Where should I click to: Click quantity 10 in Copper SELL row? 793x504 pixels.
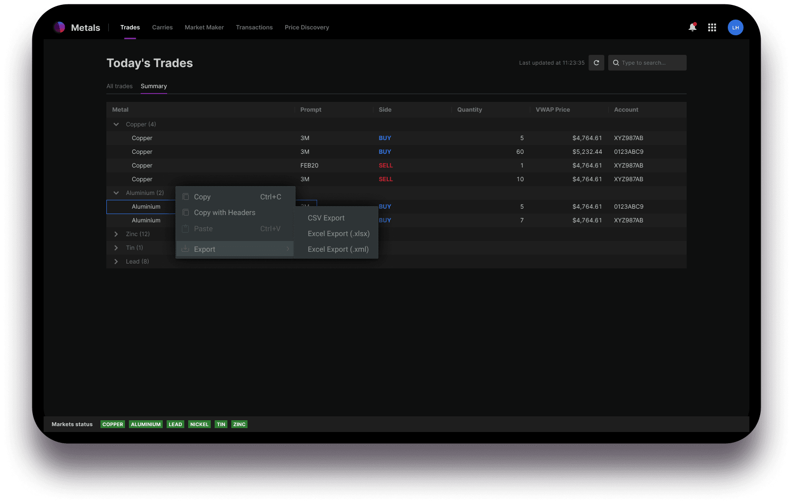coord(520,179)
